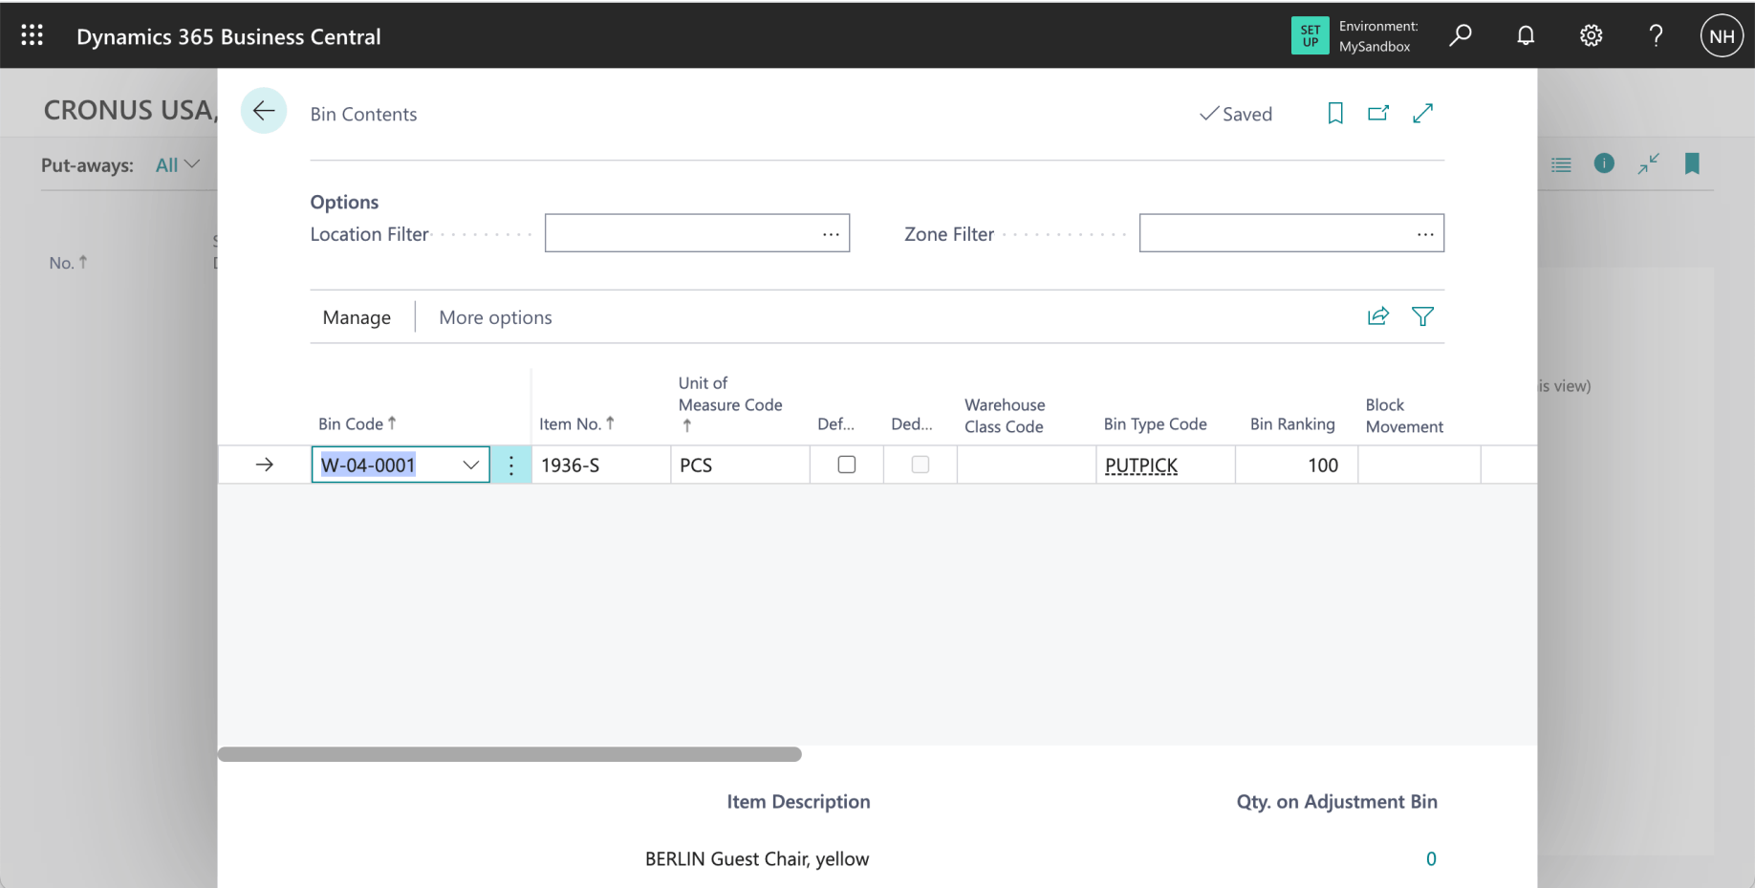Viewport: 1755px width, 888px height.
Task: Expand the Bin Code W-04-0001 dropdown
Action: [470, 466]
